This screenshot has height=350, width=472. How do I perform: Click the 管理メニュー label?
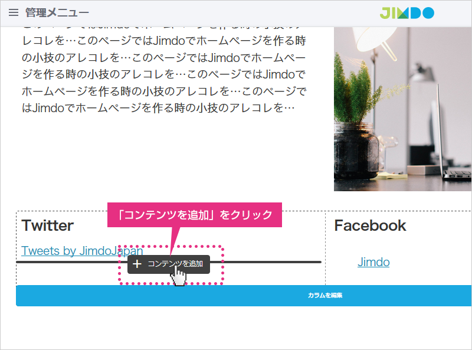57,12
